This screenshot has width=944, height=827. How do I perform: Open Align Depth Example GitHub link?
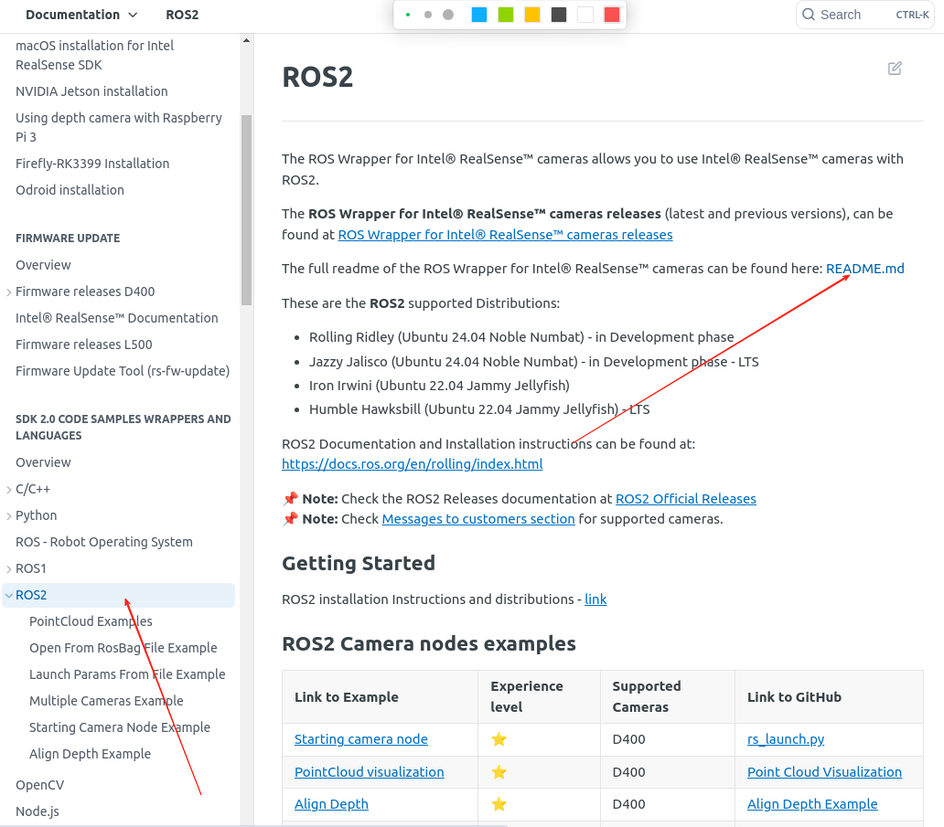click(x=812, y=804)
